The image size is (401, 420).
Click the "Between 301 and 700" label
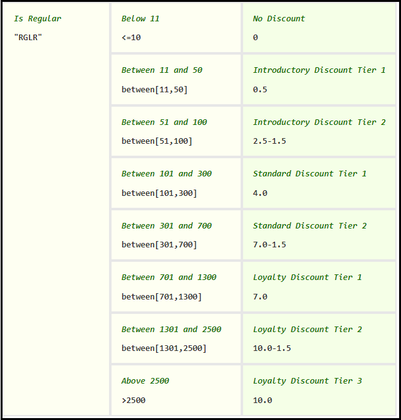167,226
